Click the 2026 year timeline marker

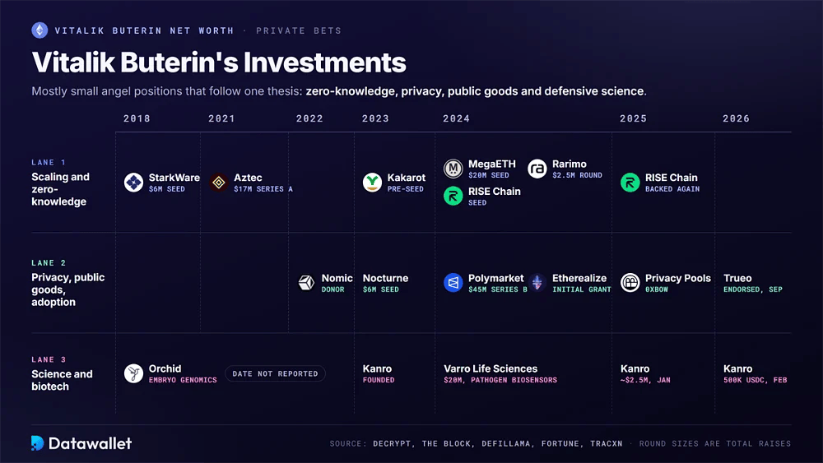point(736,118)
